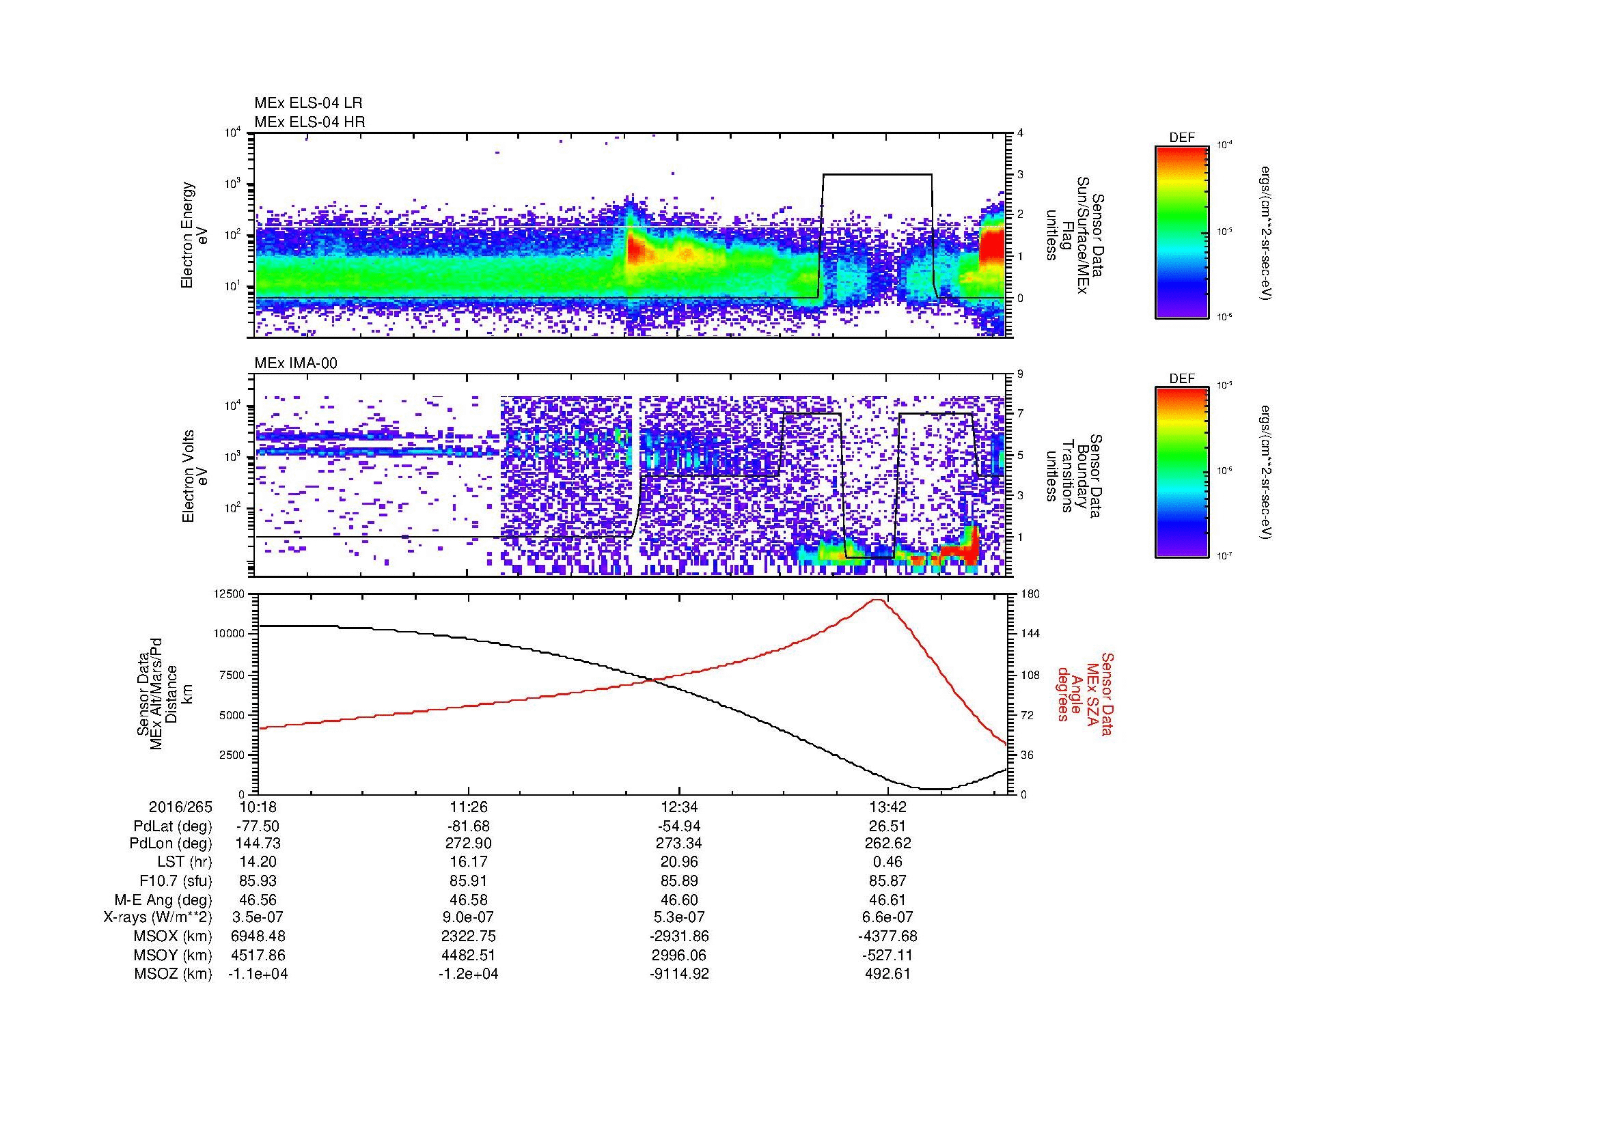
Task: Select the MEx ELS-04 HR title
Action: pos(309,122)
